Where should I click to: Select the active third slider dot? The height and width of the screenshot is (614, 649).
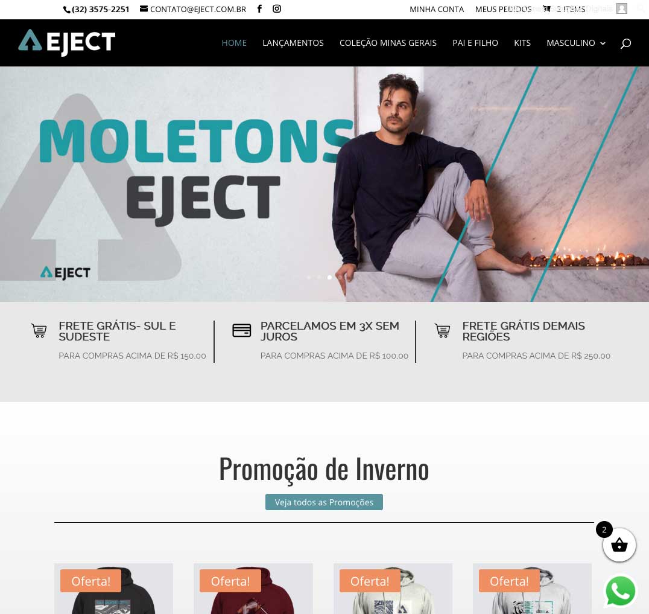[329, 277]
